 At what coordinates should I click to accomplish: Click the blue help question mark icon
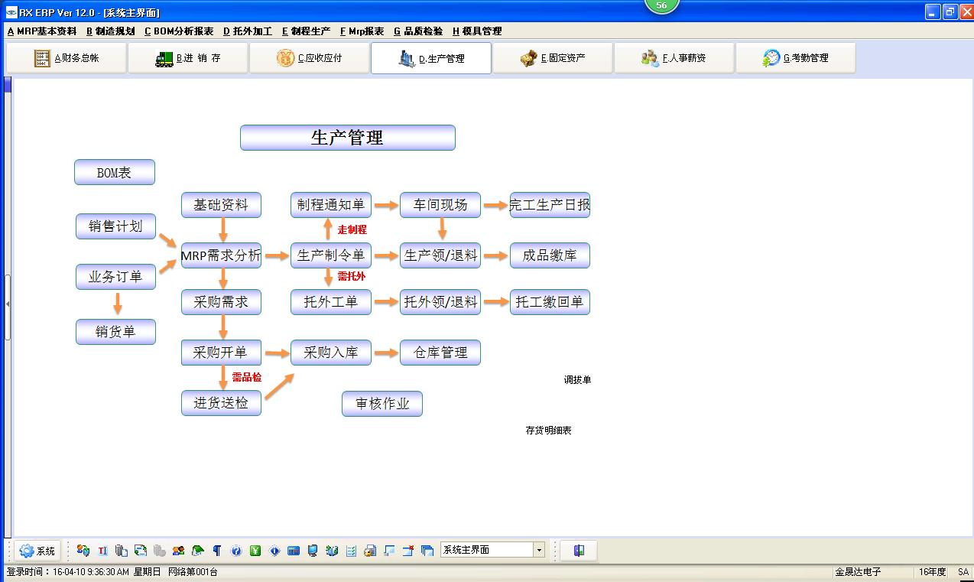[x=236, y=551]
